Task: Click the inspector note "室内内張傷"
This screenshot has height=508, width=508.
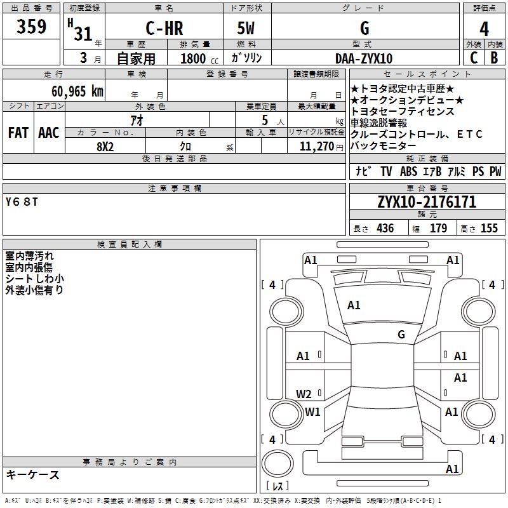Action: (29, 267)
